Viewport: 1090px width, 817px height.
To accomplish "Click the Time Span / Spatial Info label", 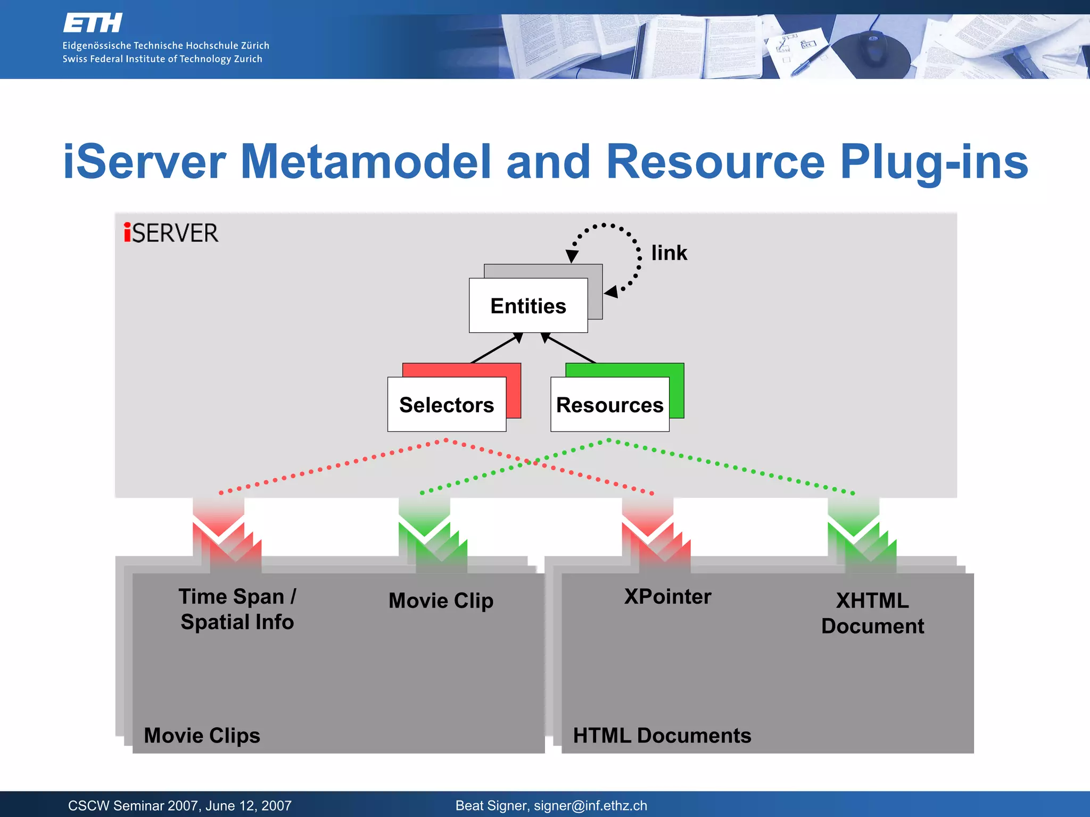I will click(237, 609).
